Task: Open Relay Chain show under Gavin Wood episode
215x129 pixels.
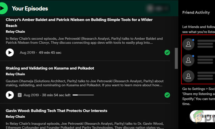Action: point(15,117)
